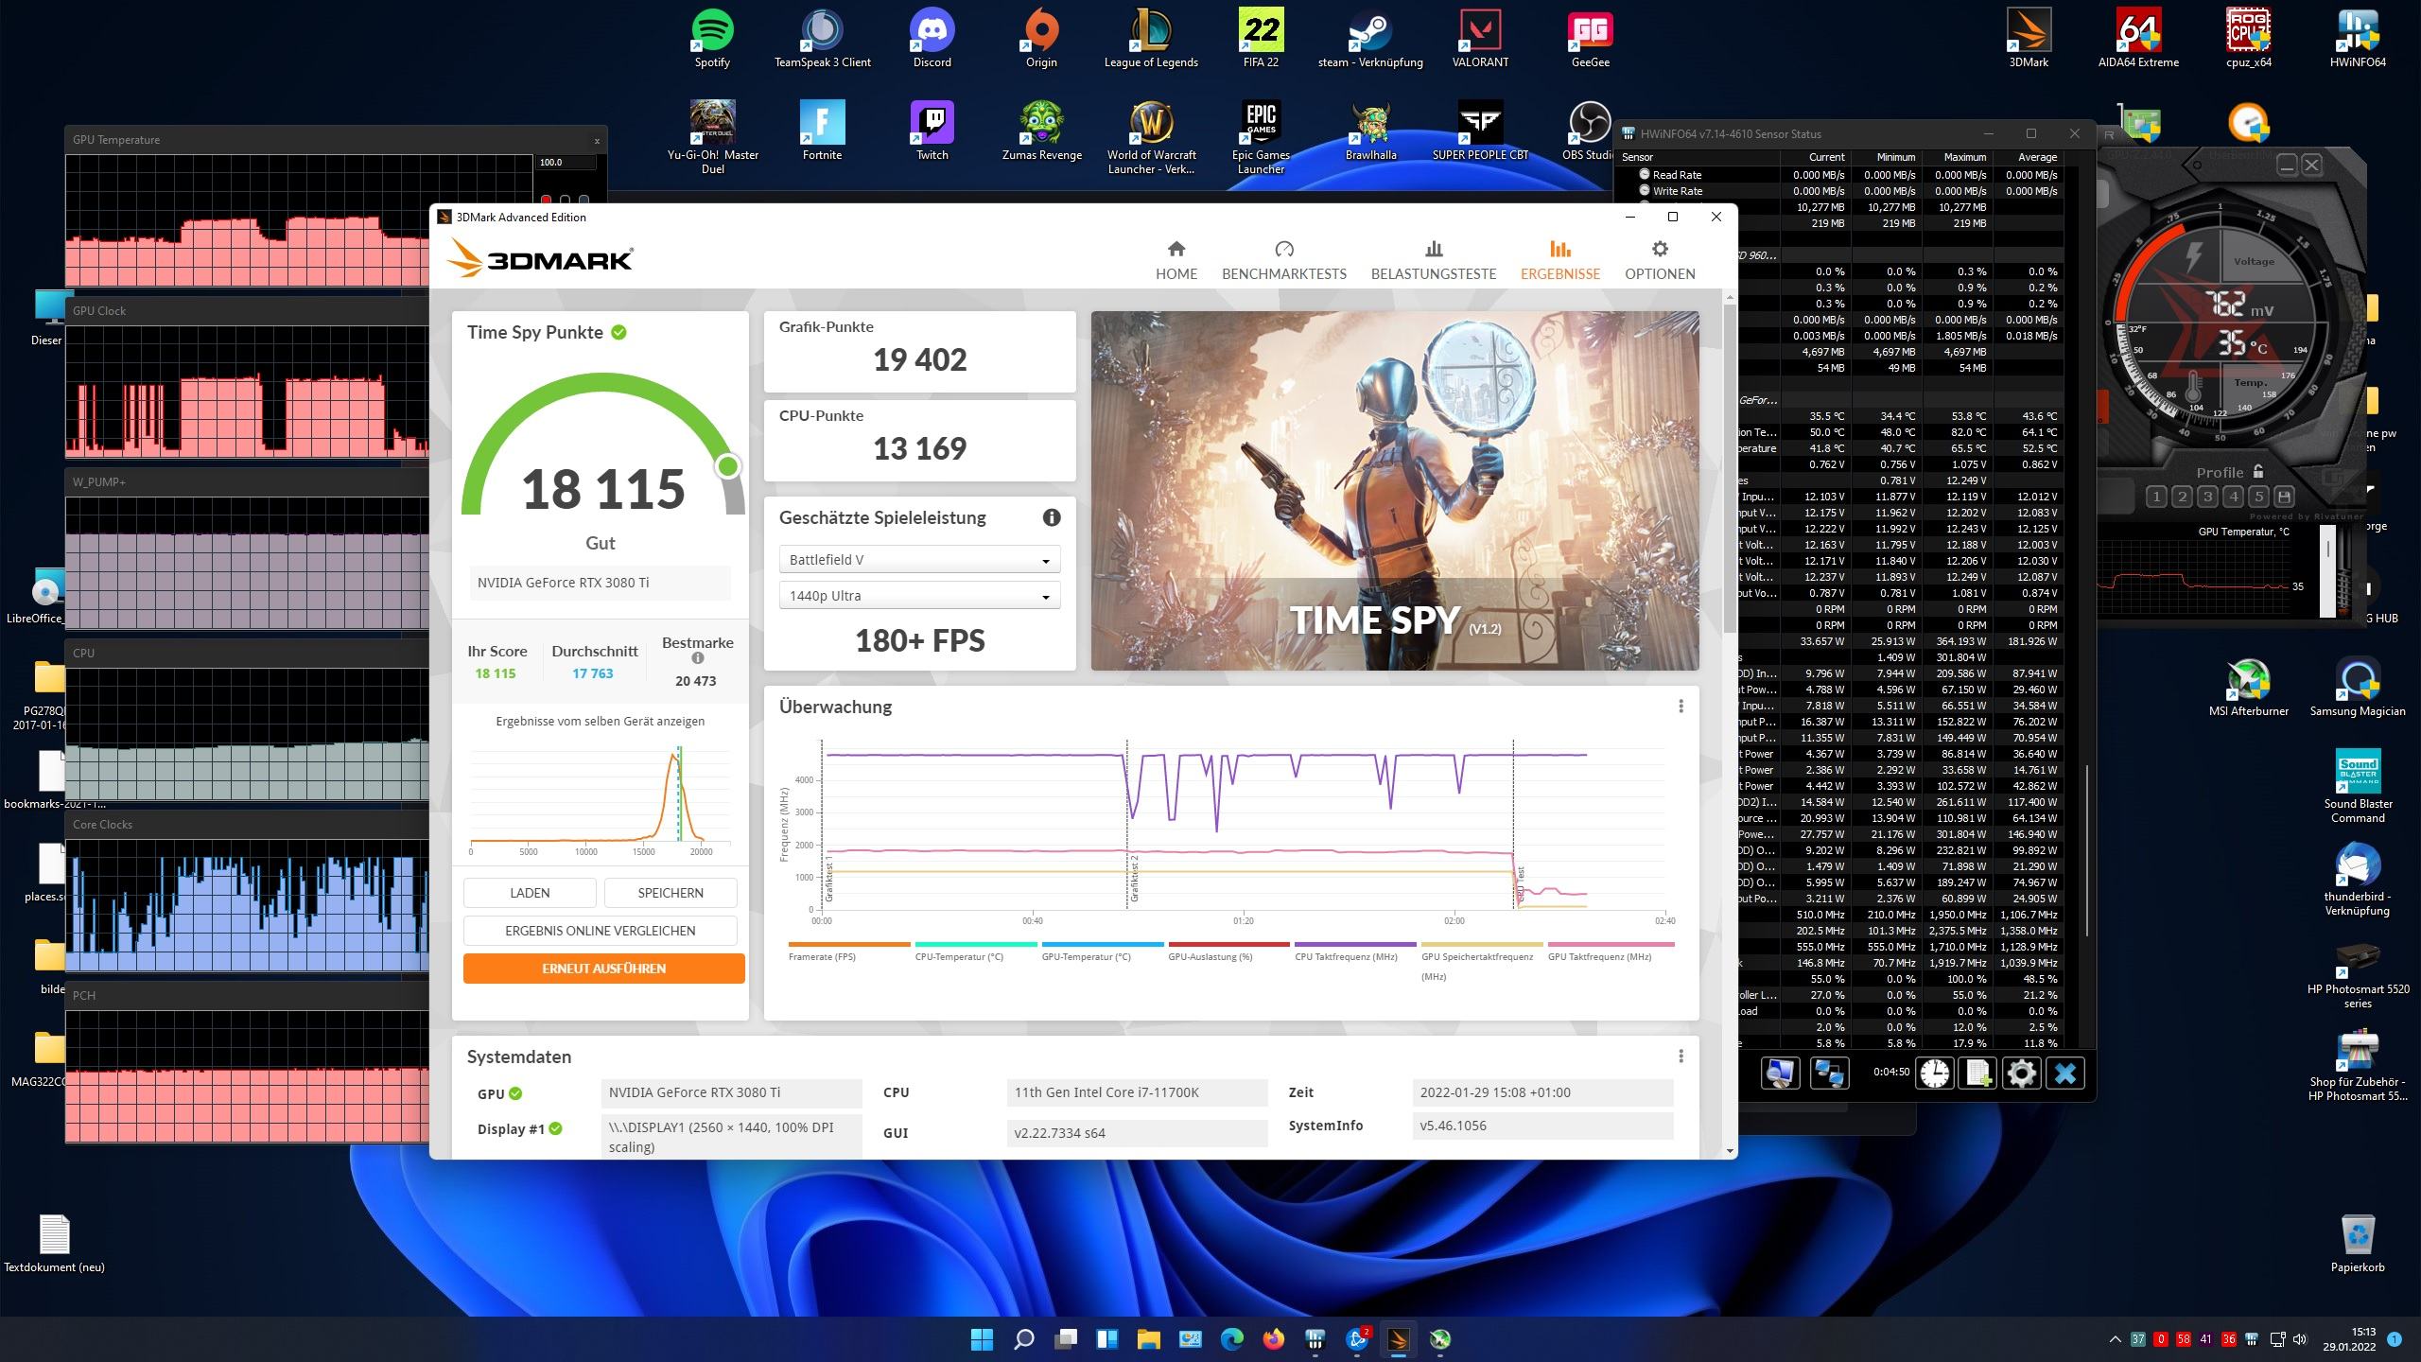Open the Samsung Magician shortcut

(x=2358, y=688)
